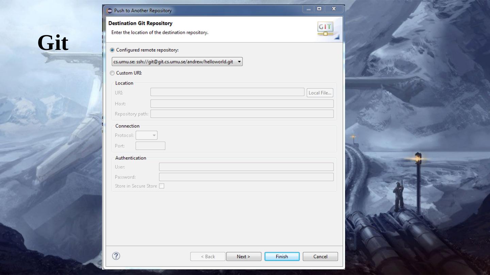490x275 pixels.
Task: Focus the User text field
Action: click(246, 167)
